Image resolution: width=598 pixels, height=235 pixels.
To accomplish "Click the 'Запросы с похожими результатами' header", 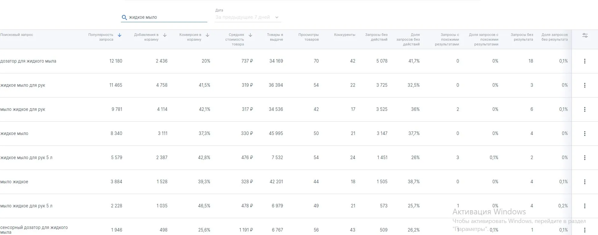I will [x=447, y=39].
